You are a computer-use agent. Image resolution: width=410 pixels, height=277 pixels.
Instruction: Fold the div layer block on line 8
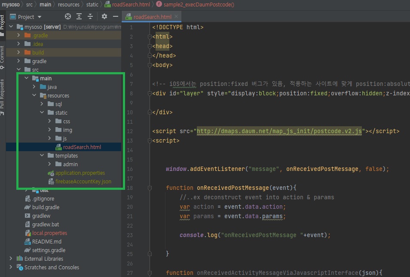click(150, 93)
